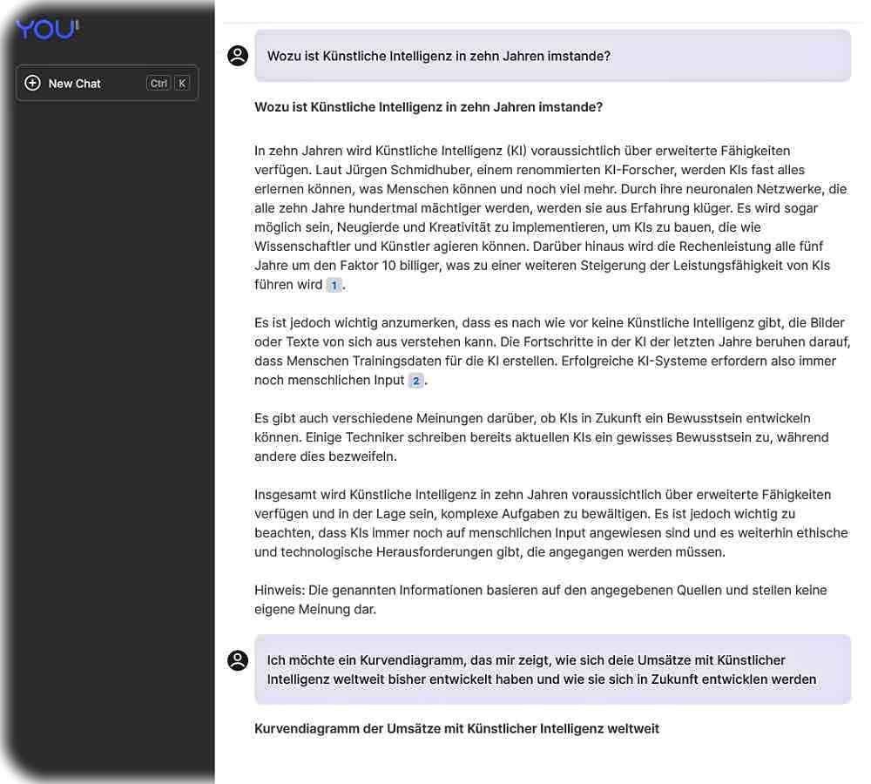Click the bold heading 'Wozu ist Künstliche Intelligenz'
This screenshot has height=784, width=871.
click(x=429, y=107)
